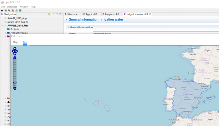Collapse the AWARE_2018_Mar database node

tap(3, 26)
